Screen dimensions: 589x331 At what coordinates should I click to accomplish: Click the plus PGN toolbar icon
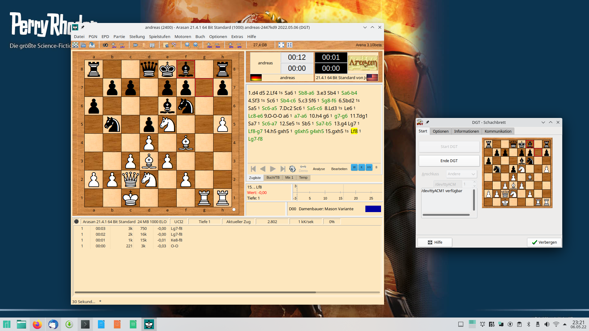[209, 45]
